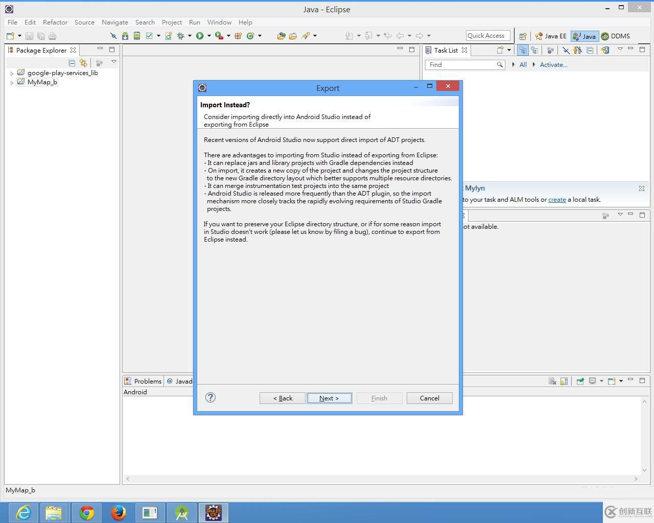Expand the MyMap_b project node
The height and width of the screenshot is (523, 654).
pos(12,83)
